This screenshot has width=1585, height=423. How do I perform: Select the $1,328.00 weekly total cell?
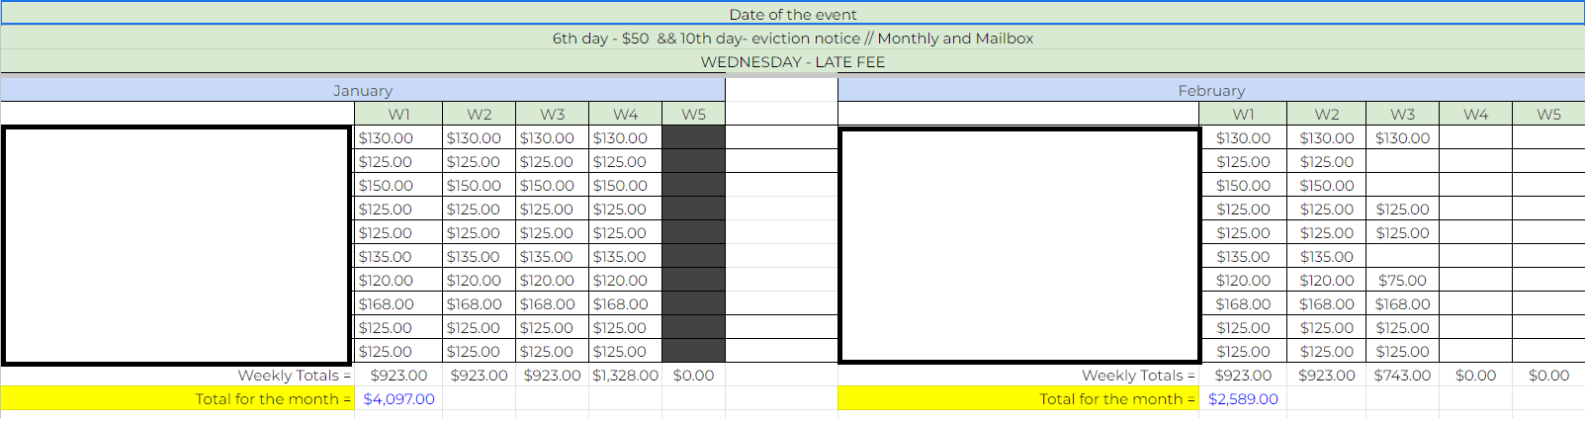click(625, 375)
